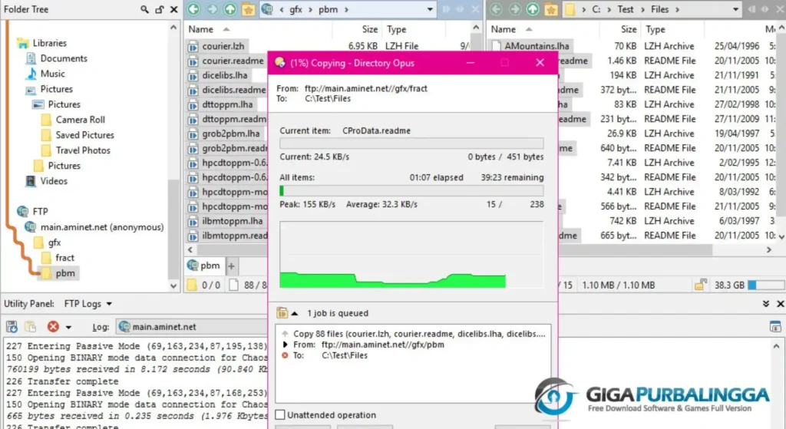Select Camera Roll folder in tree
The width and height of the screenshot is (786, 429).
click(x=80, y=120)
